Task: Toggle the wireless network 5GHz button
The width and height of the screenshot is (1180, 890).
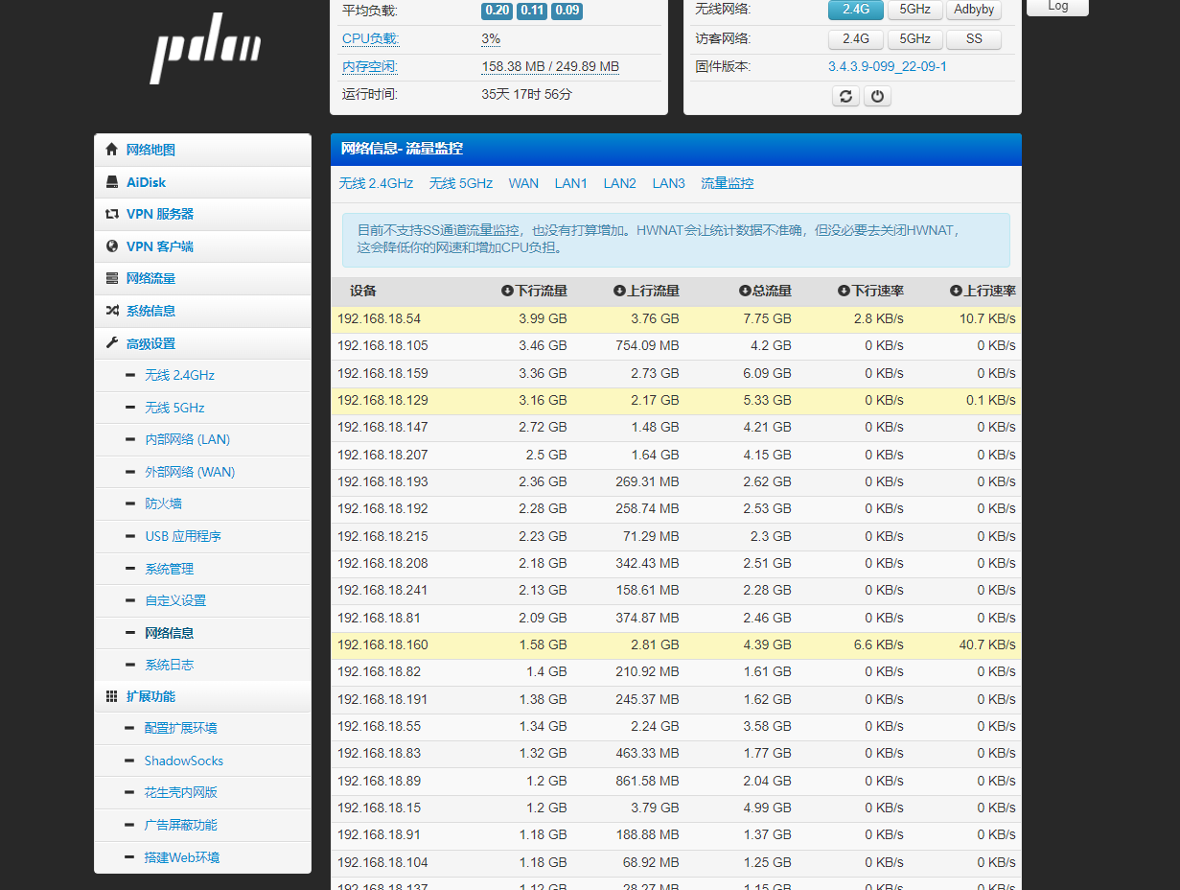Action: [x=914, y=10]
